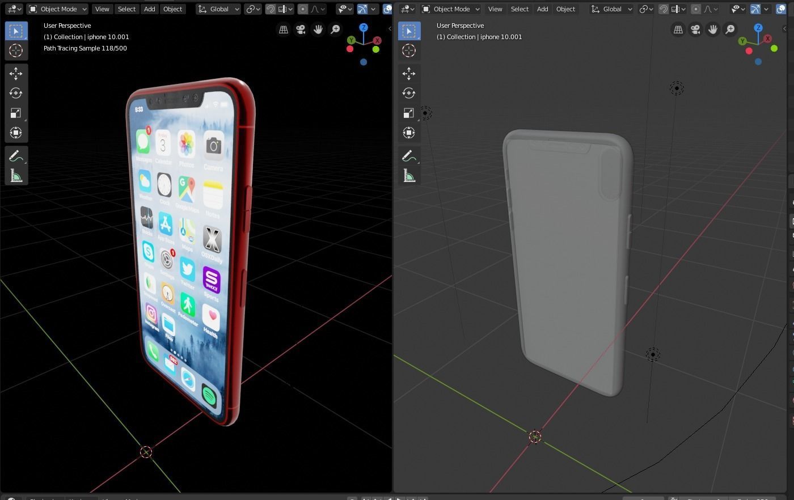794x500 pixels.
Task: Open Global orientation dropdown in right viewport
Action: [x=611, y=9]
